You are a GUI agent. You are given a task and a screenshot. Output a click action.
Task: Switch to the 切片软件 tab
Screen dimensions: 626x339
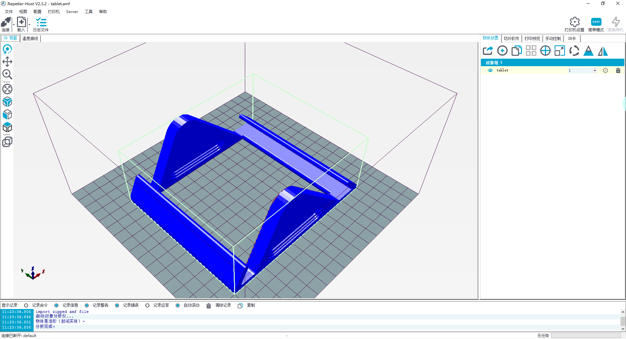pos(511,38)
